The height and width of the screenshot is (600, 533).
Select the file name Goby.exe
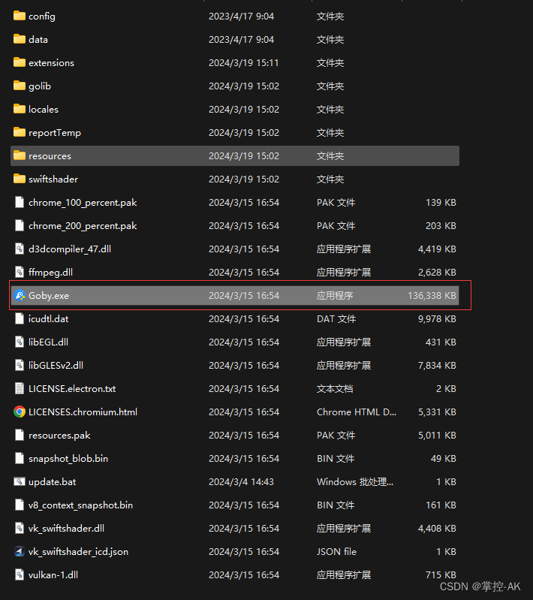click(49, 296)
